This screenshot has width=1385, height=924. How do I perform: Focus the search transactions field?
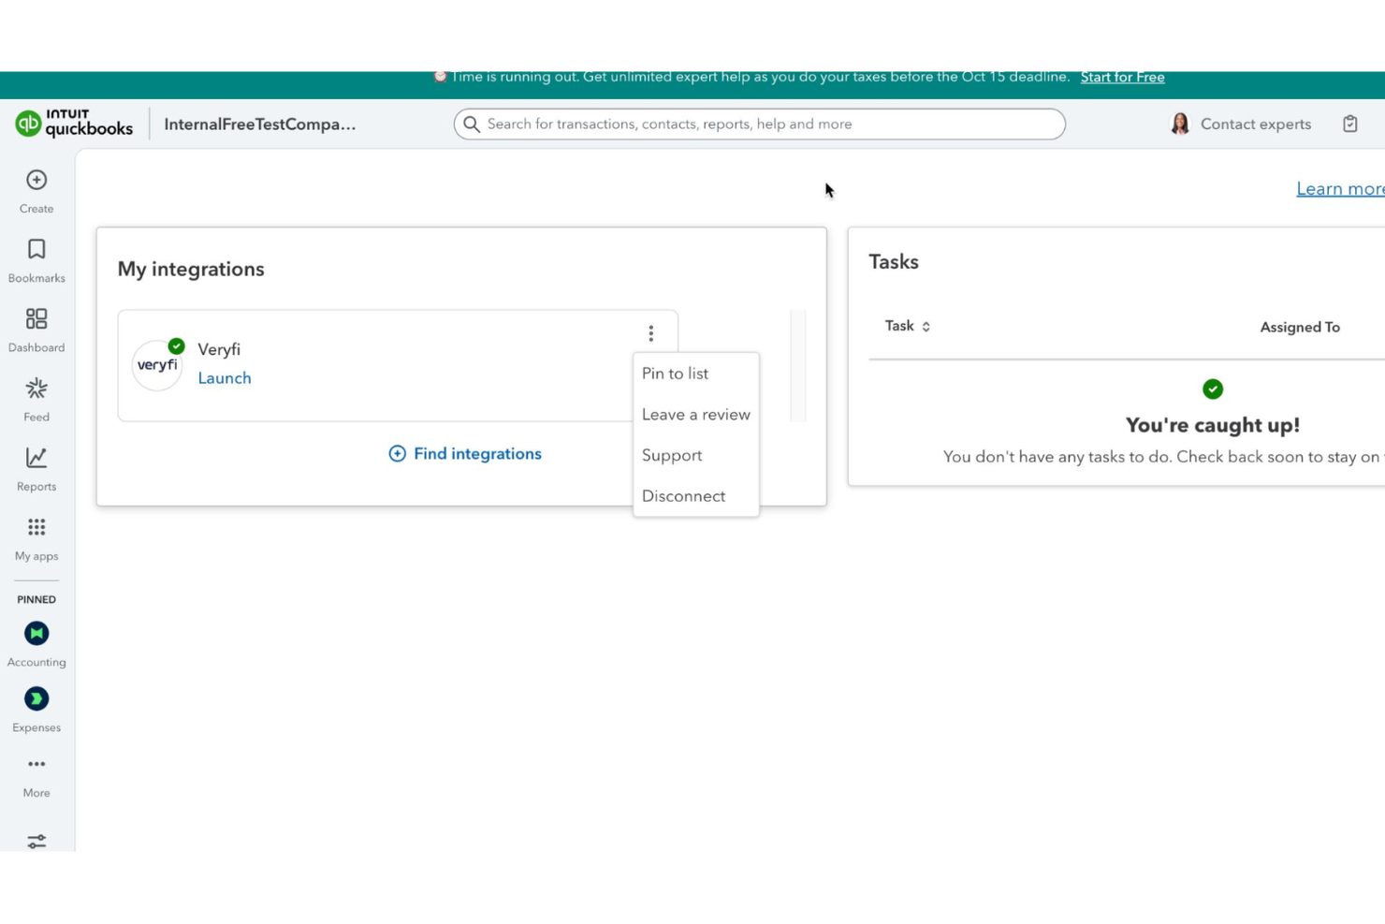[x=759, y=125]
